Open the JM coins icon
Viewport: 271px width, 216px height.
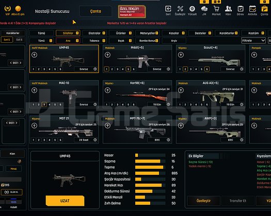coord(204,9)
